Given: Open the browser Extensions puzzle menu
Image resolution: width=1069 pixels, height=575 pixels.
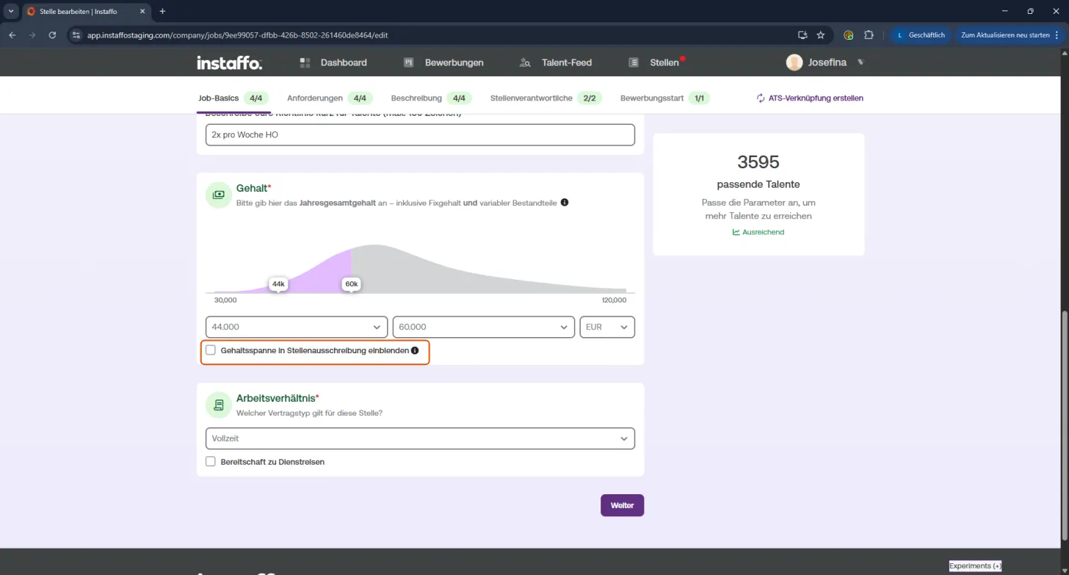Looking at the screenshot, I should coord(869,35).
